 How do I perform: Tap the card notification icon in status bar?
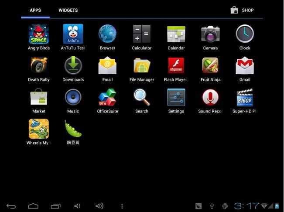point(198,206)
